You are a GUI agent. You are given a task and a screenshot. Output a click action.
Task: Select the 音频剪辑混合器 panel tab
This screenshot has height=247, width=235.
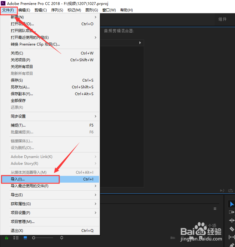(119, 31)
